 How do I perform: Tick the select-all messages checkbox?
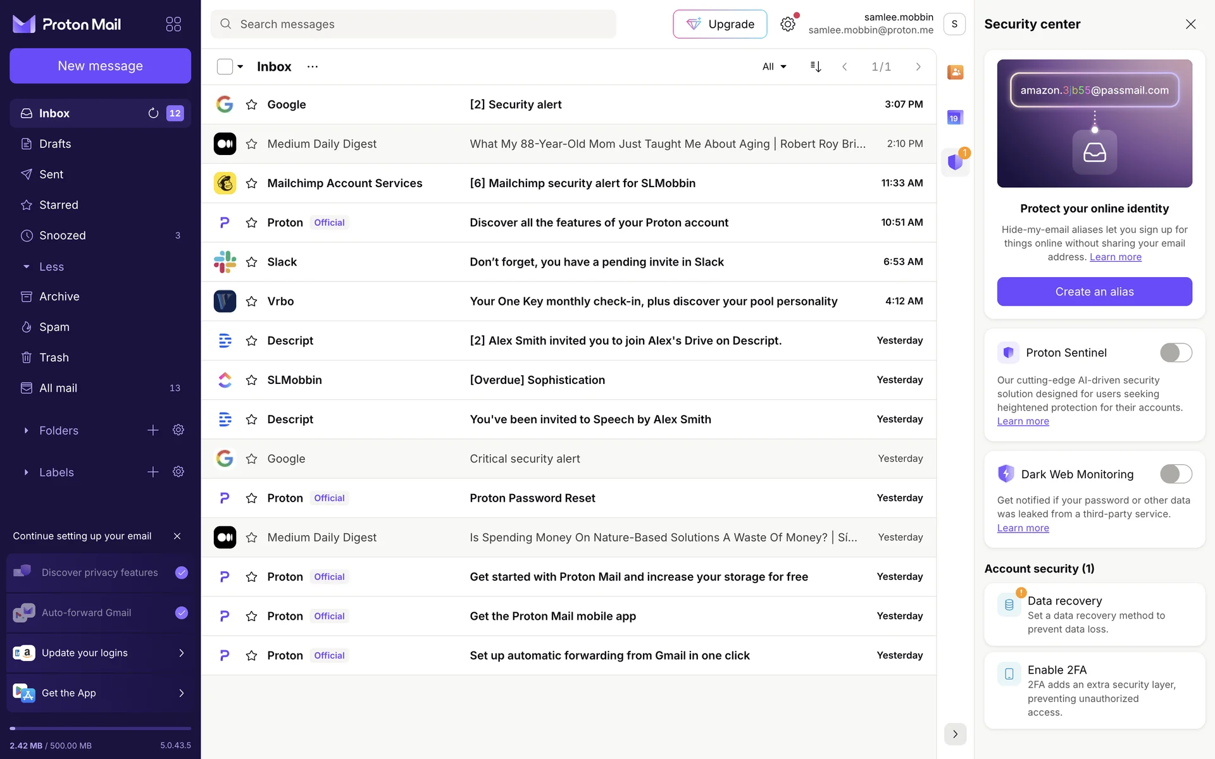(x=225, y=66)
